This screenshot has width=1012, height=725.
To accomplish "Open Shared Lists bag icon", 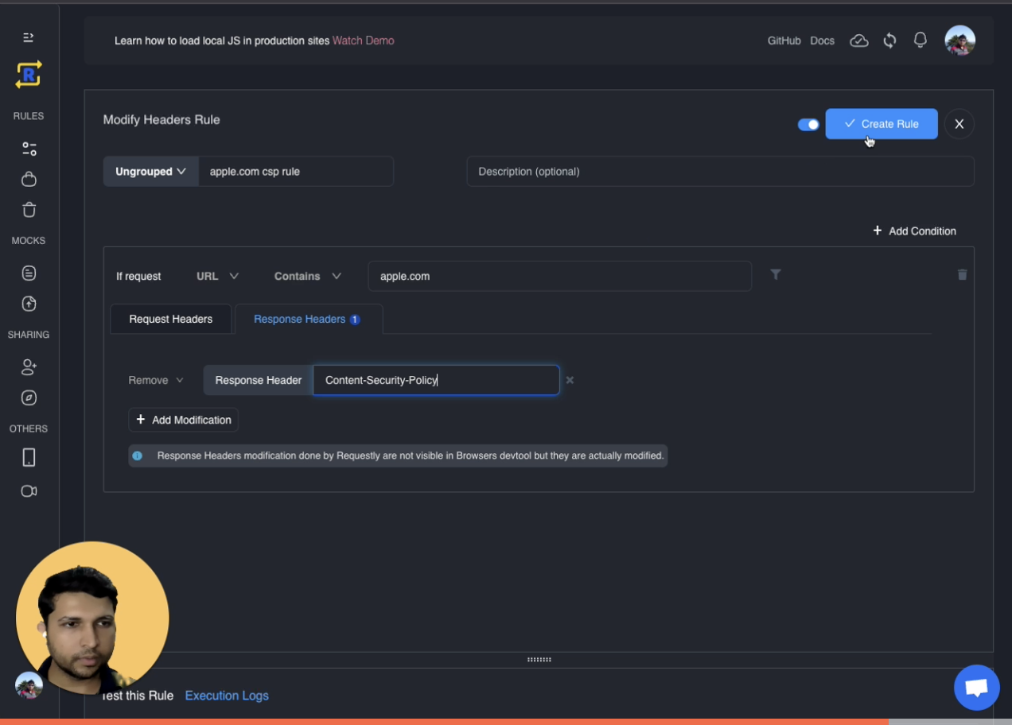I will [x=29, y=179].
